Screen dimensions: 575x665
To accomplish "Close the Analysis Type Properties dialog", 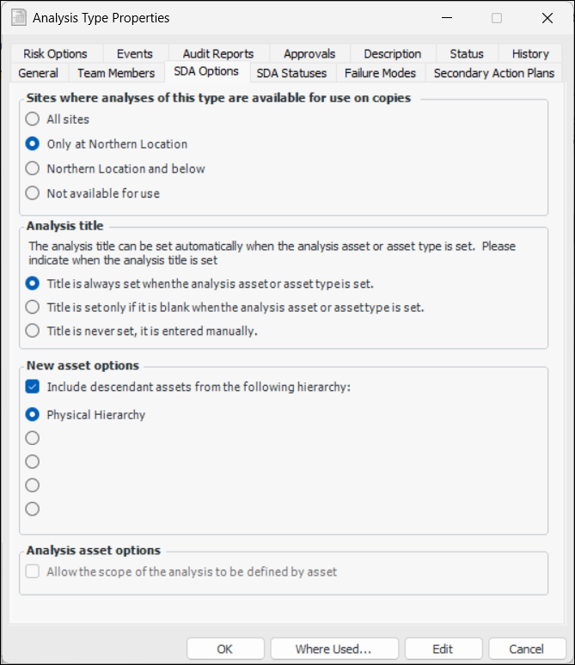I will pos(547,18).
